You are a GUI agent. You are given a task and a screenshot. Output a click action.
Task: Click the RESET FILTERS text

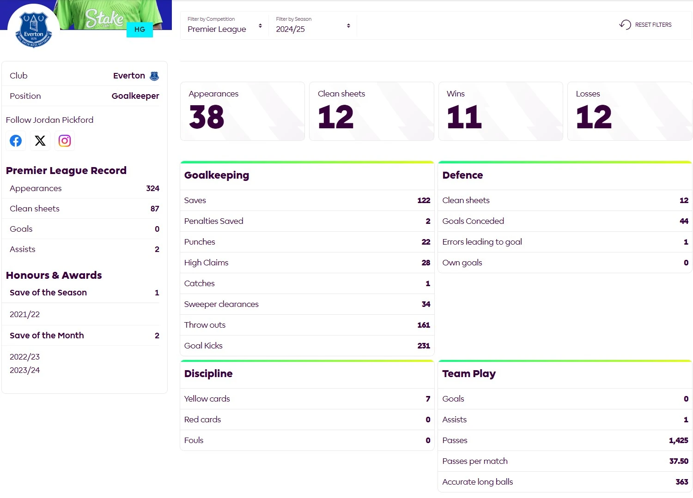tap(653, 25)
